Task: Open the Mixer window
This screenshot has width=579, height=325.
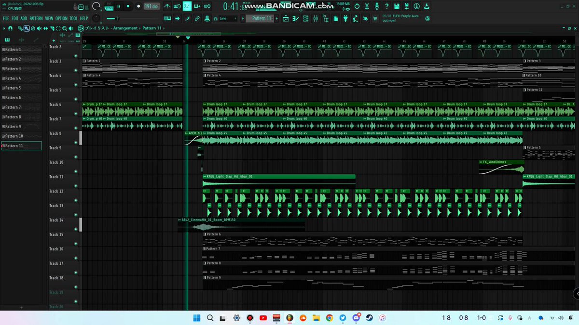Action: (316, 18)
